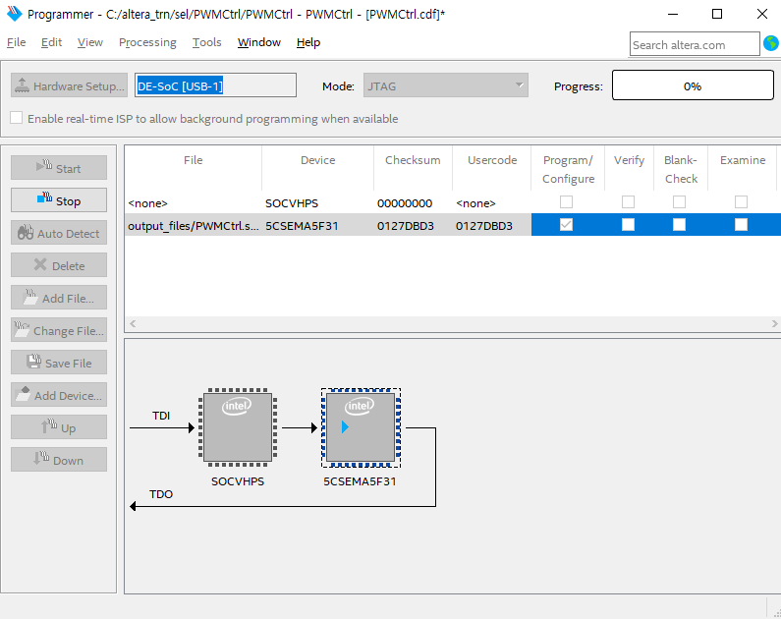Viewport: 781px width, 619px height.
Task: Click the 5CSEMA5F31 device cell in table
Action: click(317, 226)
